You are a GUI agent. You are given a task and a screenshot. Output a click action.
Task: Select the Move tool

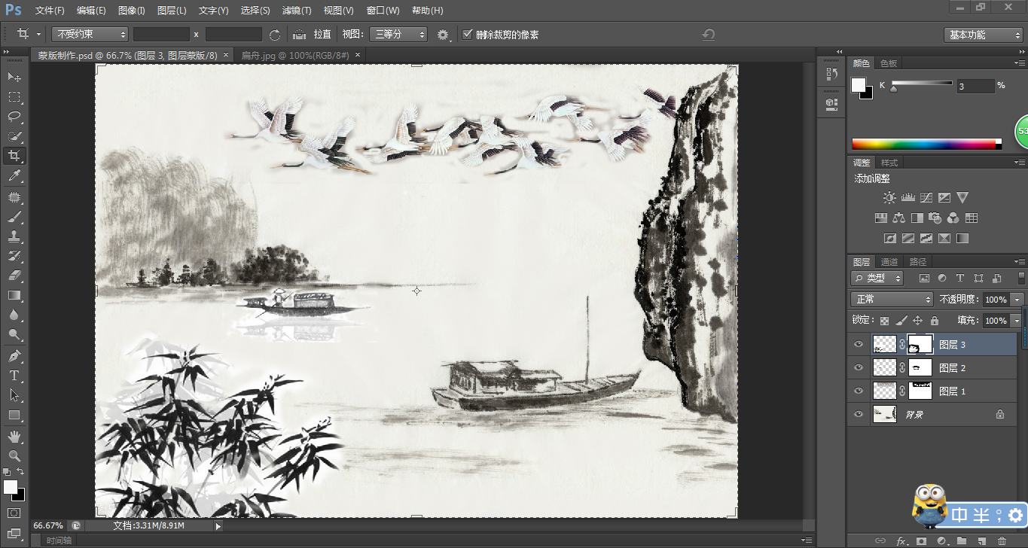tap(14, 77)
